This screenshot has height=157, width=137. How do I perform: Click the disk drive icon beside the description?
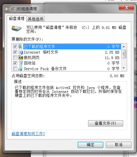point(16,29)
